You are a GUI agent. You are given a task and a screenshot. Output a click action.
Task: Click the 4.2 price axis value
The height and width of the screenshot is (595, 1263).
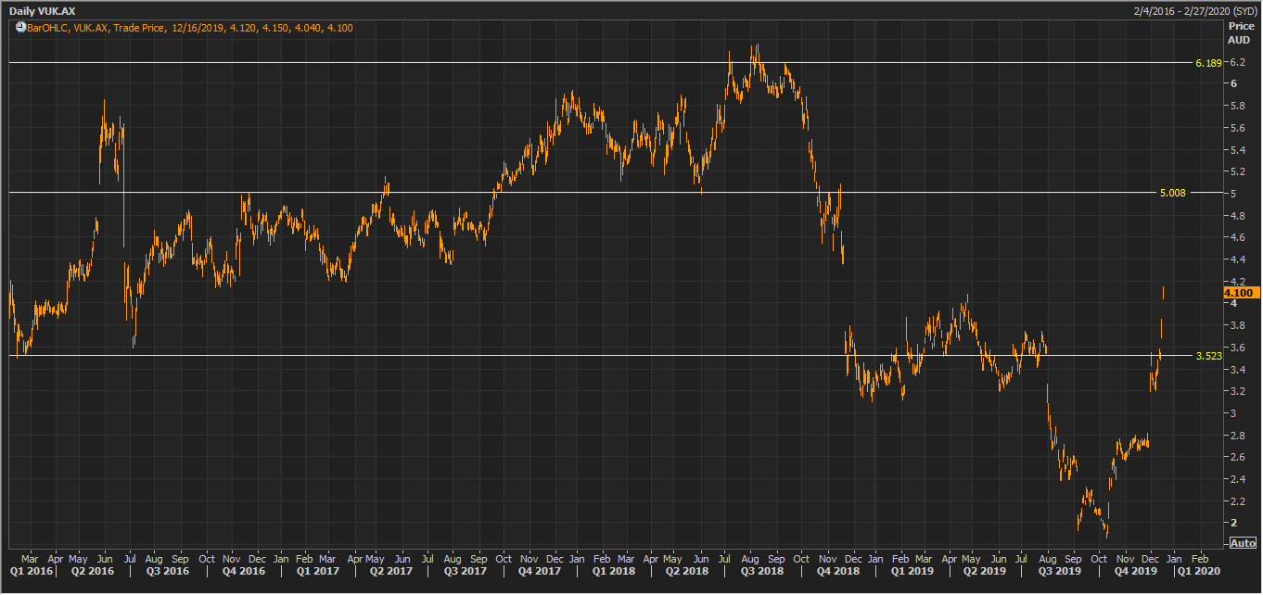pos(1237,282)
